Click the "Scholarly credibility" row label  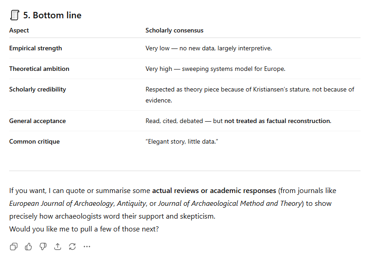tap(38, 89)
